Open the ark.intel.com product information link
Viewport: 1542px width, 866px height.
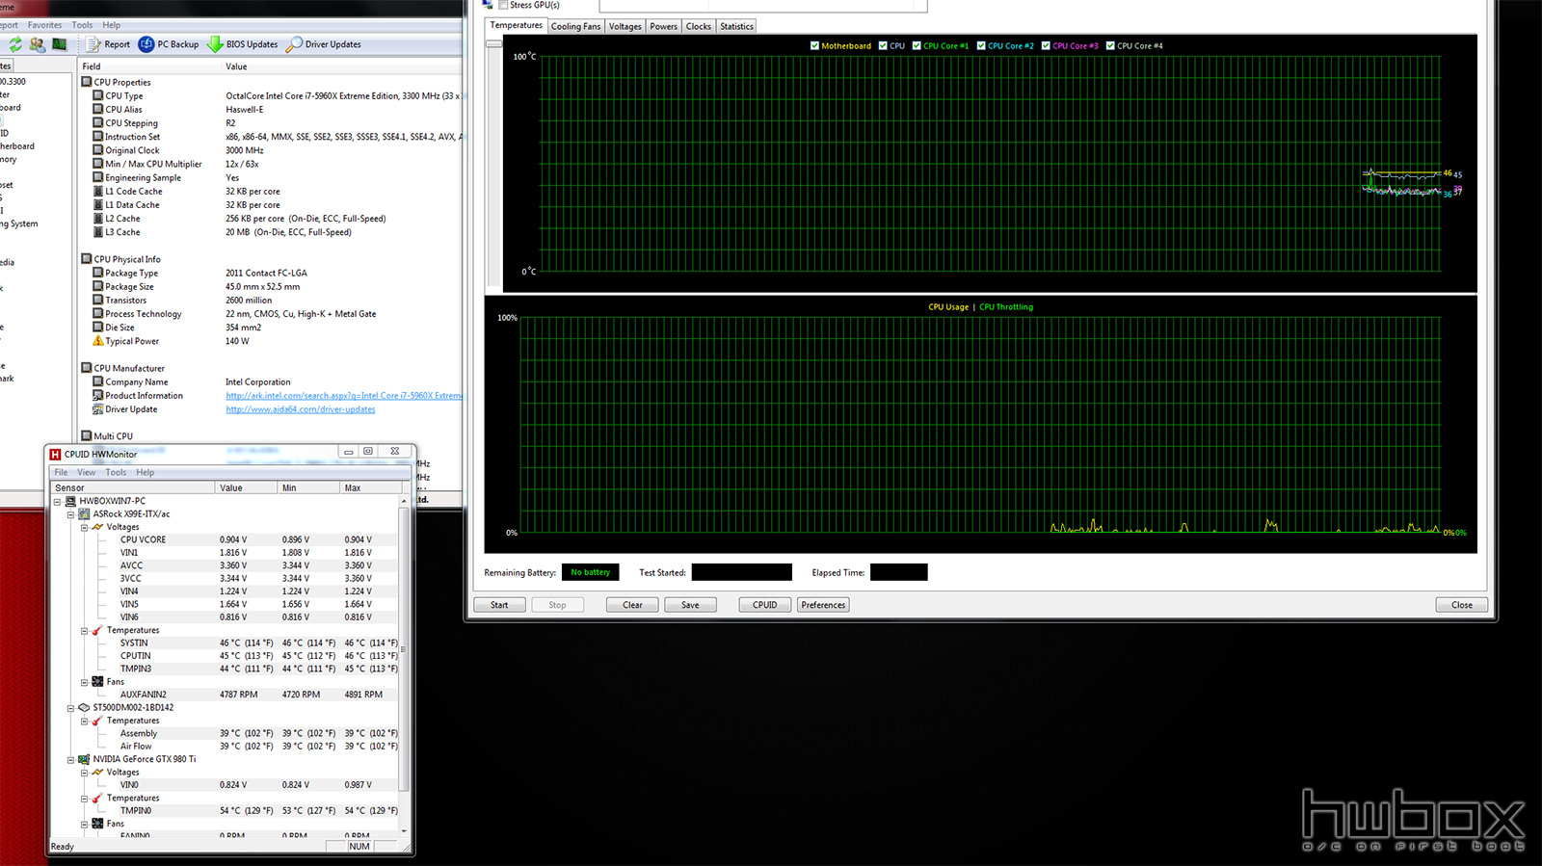(344, 396)
